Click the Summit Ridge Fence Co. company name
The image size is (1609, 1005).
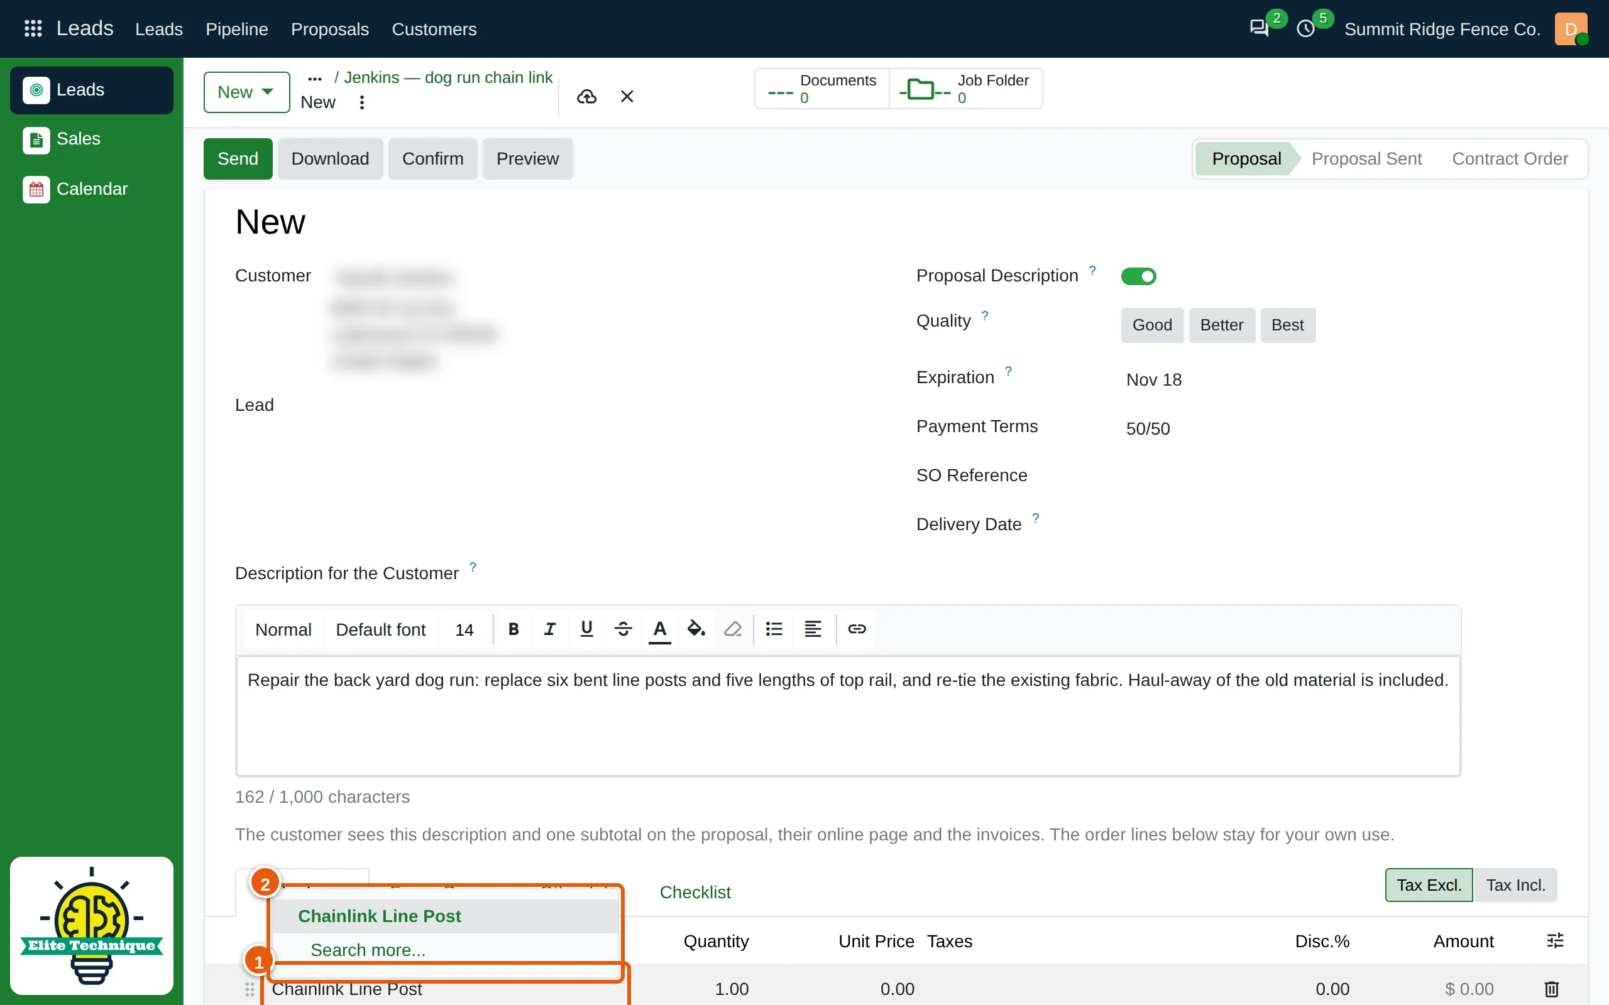pyautogui.click(x=1442, y=29)
